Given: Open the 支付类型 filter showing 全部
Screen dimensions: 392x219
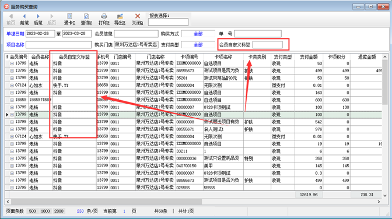Looking at the screenshot, I should (x=198, y=45).
